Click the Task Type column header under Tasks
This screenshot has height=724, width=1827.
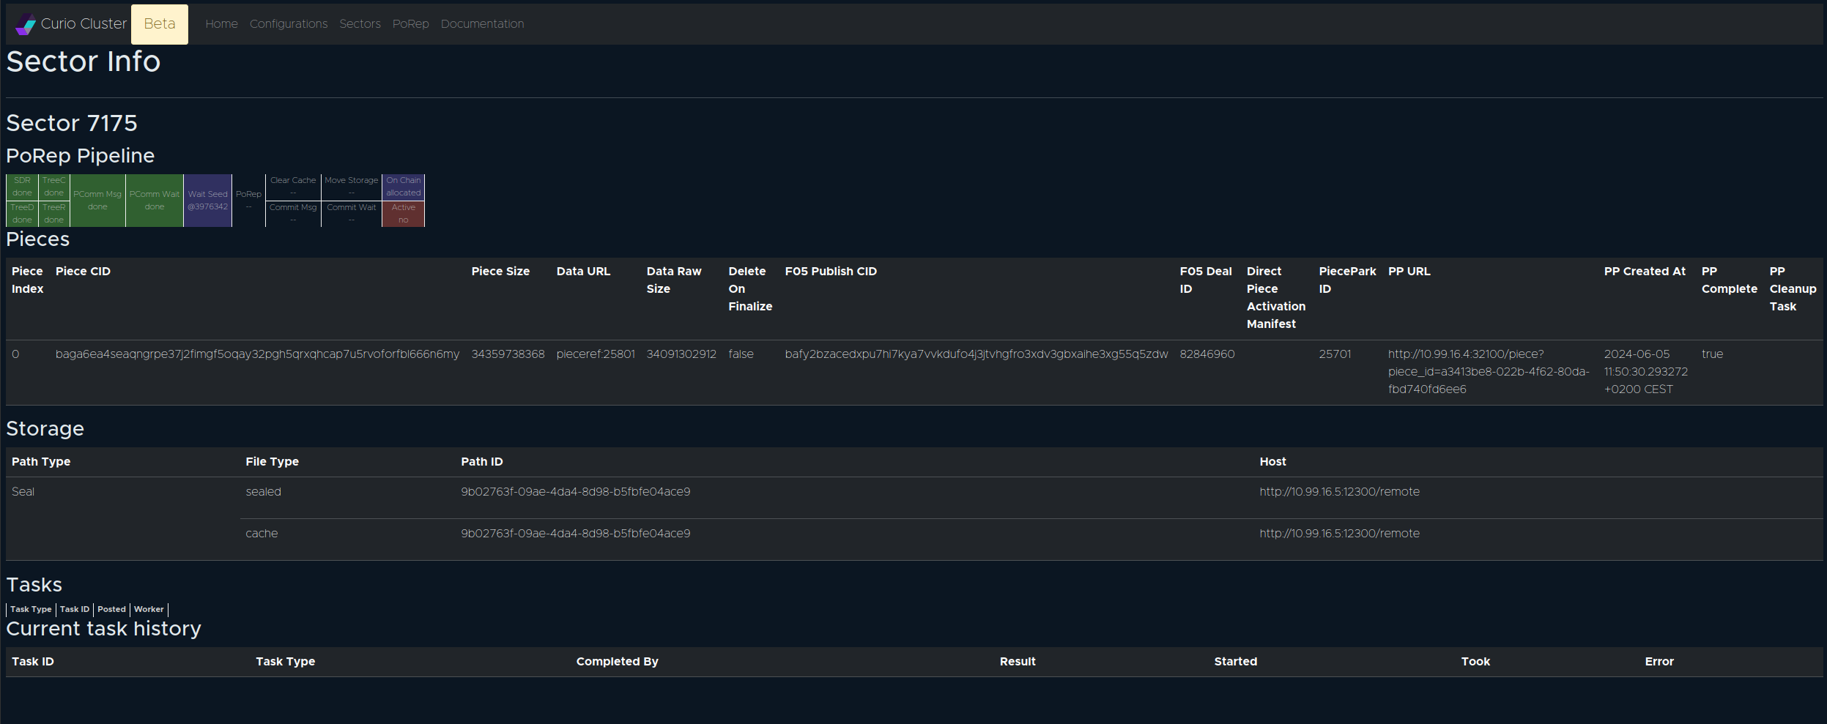point(31,610)
